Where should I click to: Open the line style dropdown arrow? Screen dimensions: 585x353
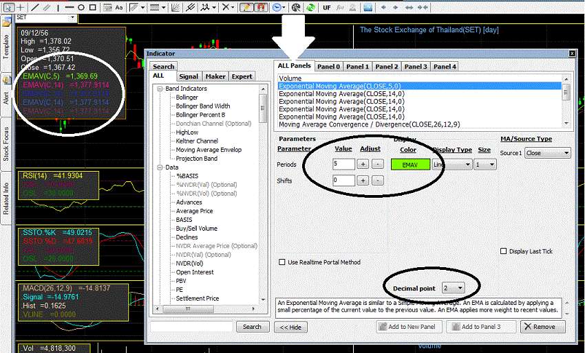[163, 8]
